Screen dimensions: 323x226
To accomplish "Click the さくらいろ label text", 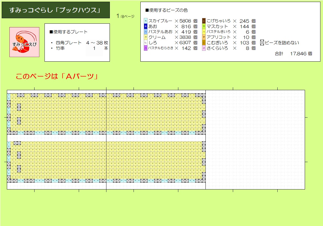I will coord(217,48).
